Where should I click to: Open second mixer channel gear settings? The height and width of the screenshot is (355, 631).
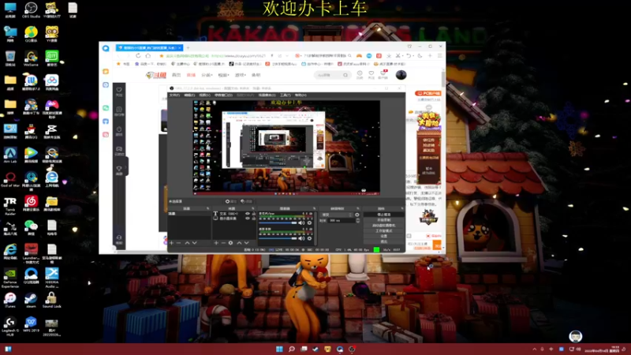[309, 238]
